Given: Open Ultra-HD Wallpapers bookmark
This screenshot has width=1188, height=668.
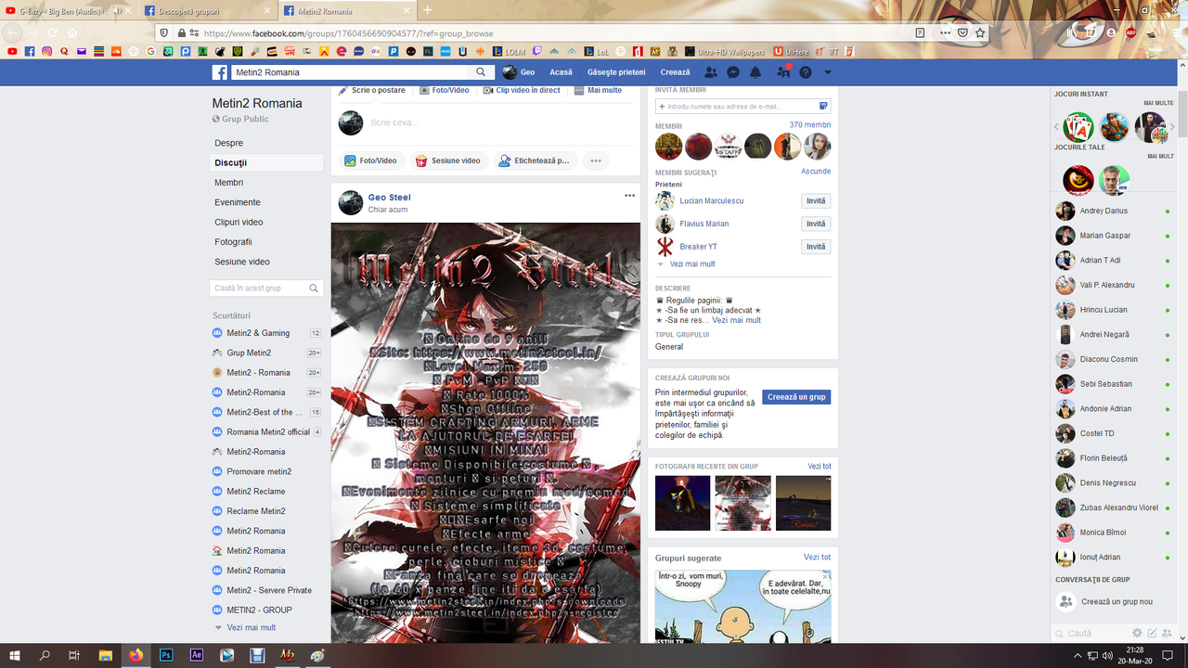Looking at the screenshot, I should [725, 52].
